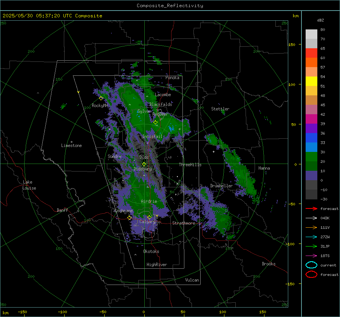Select the light blue 33-30 dBZ swatch
The height and width of the screenshot is (317, 340).
coord(311,147)
